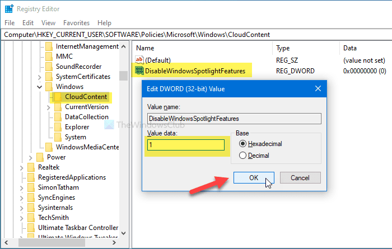
Task: Click the (Default) string value icon
Action: click(139, 60)
